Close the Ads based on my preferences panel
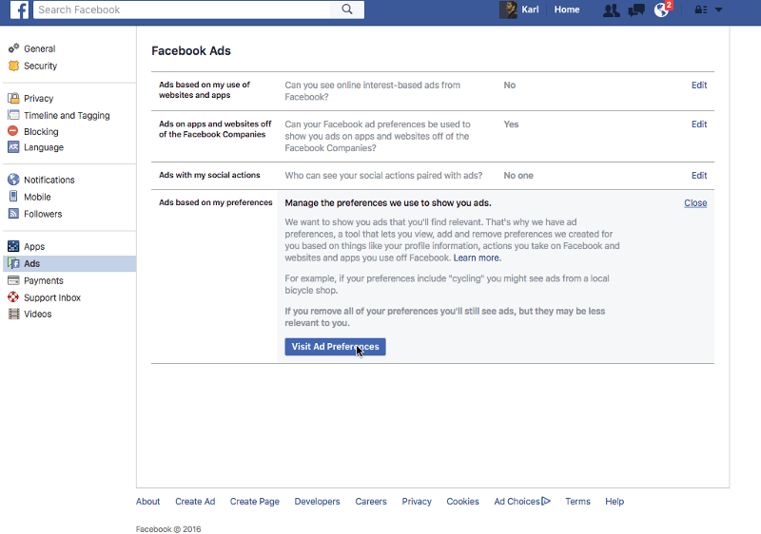The image size is (761, 534). 695,203
